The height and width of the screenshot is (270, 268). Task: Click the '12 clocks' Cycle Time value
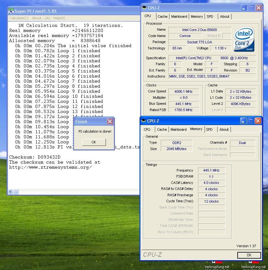[211, 201]
